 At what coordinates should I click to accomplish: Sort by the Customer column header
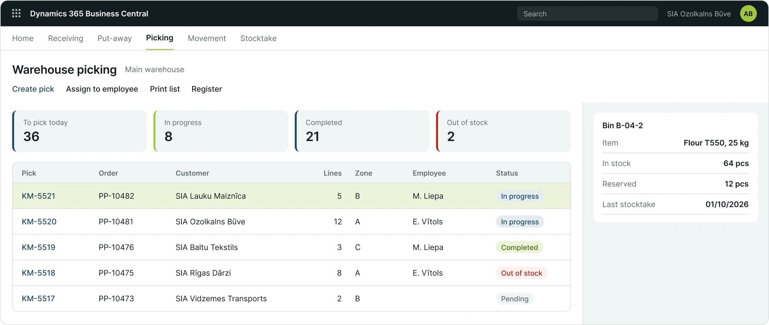point(192,173)
